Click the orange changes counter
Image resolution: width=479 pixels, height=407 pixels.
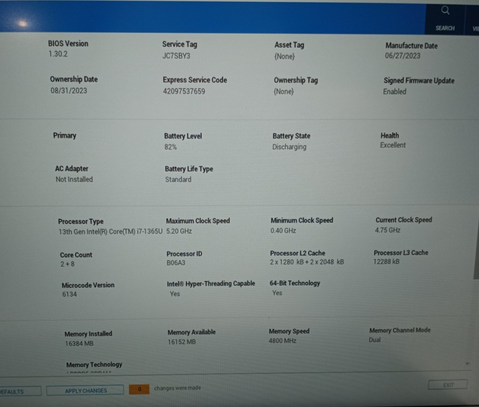point(139,389)
